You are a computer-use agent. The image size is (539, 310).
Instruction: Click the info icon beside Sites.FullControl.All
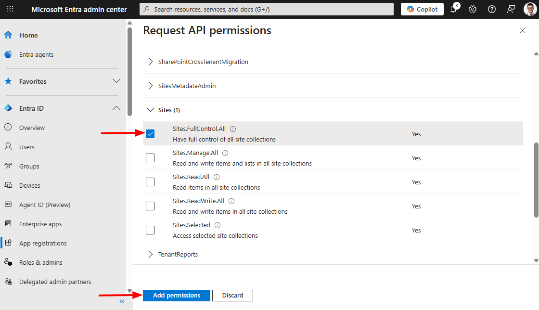pos(233,129)
